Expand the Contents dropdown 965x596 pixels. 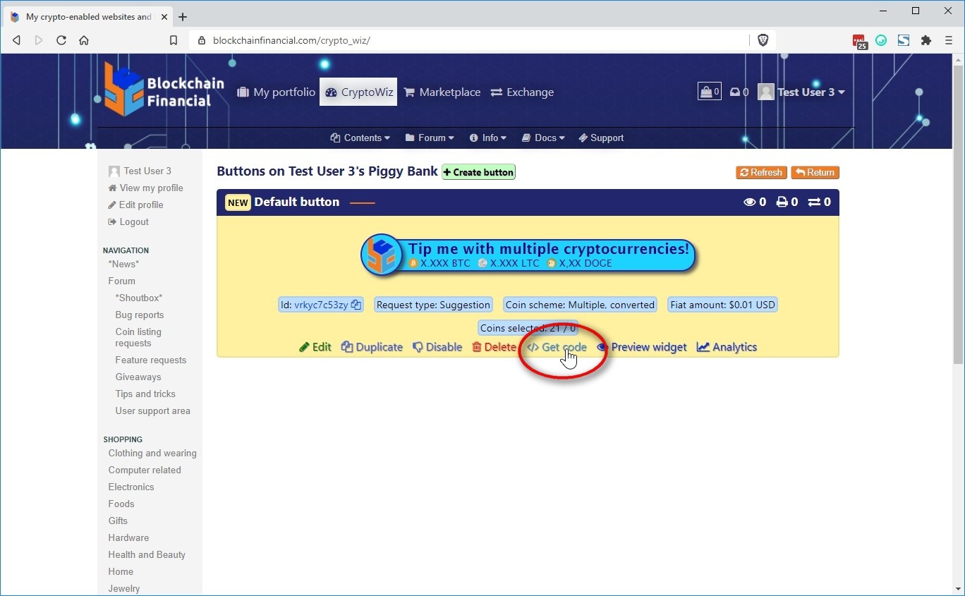pos(360,138)
